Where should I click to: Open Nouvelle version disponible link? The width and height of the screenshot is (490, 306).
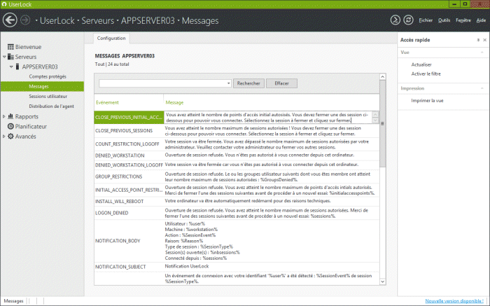click(454, 301)
